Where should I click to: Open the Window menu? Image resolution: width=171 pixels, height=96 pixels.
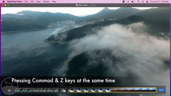click(46, 2)
